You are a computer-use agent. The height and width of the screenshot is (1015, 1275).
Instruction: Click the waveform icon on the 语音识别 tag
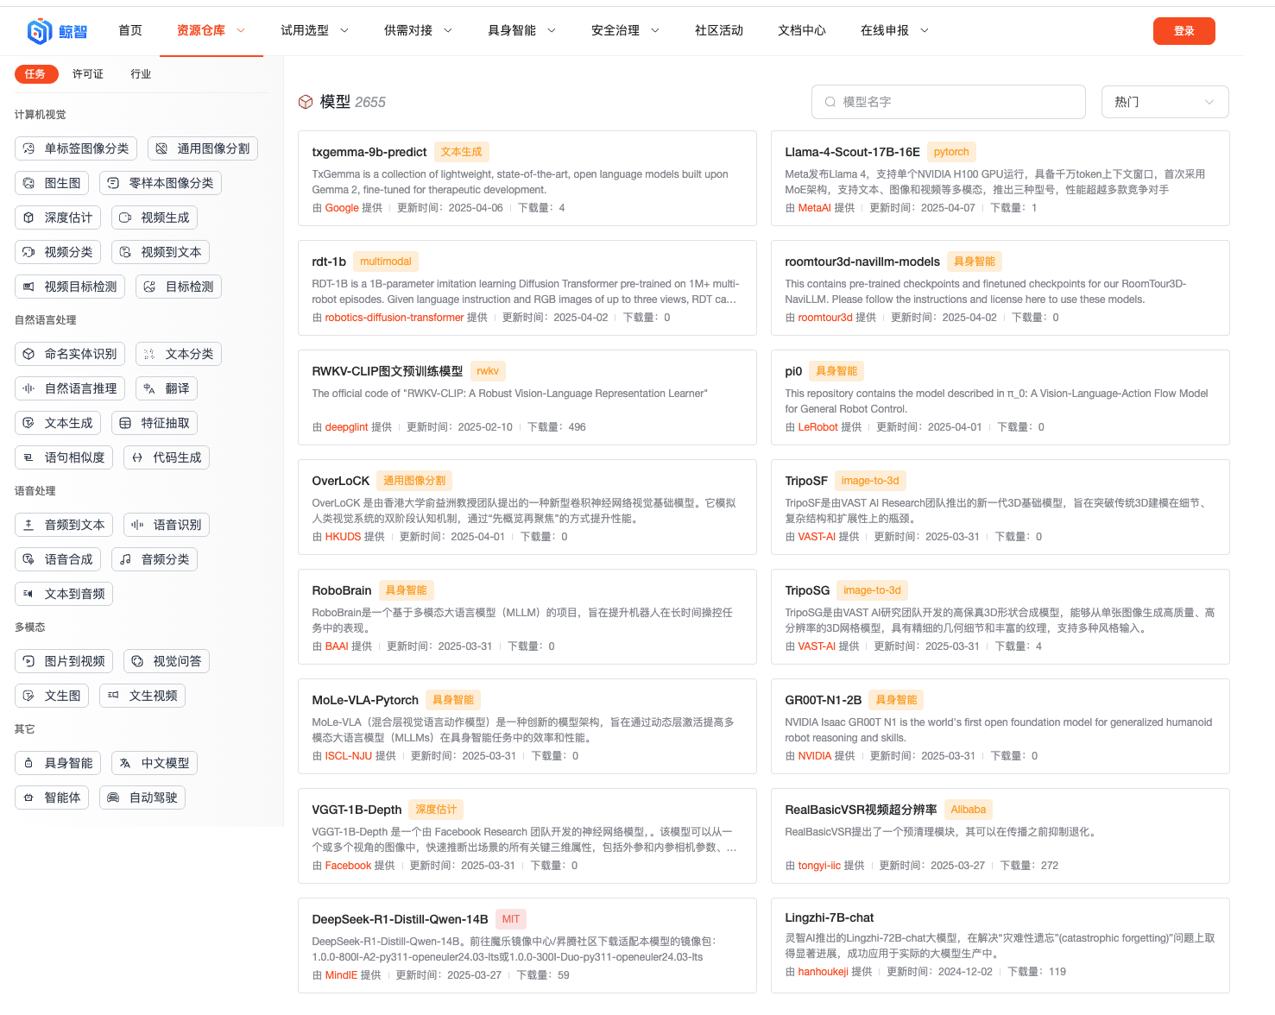137,525
